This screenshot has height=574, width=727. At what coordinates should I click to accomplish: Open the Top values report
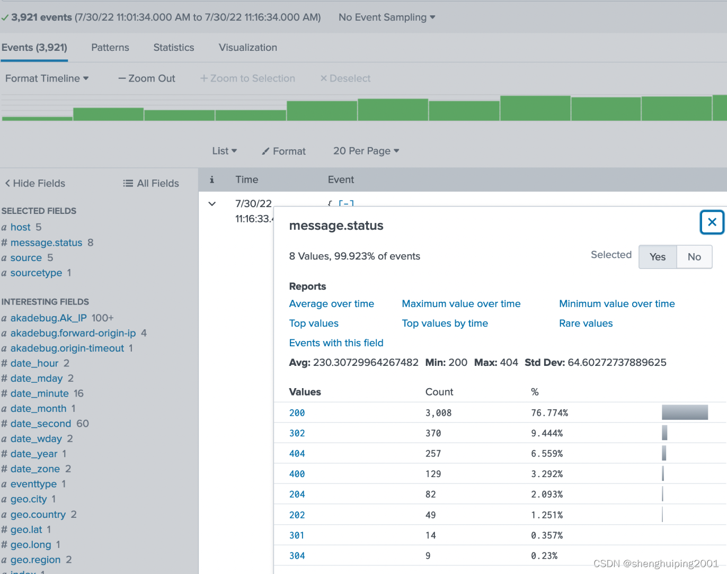(314, 323)
